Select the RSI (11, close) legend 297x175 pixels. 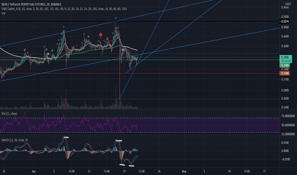[x=9, y=114]
